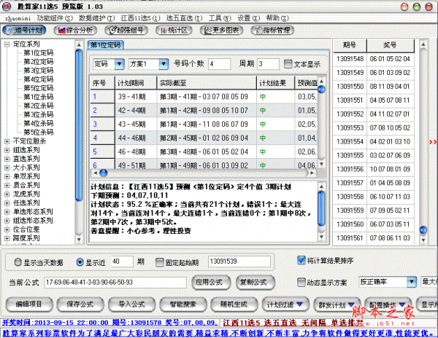Viewport: 438px width, 338px height.
Task: Click the 复制公式 button
Action: [x=255, y=283]
